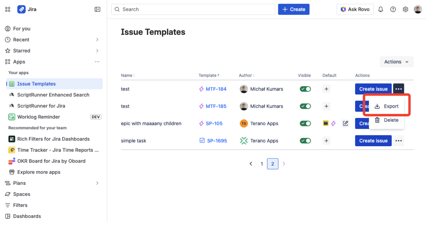
Task: Go to page 1
Action: pos(262,164)
